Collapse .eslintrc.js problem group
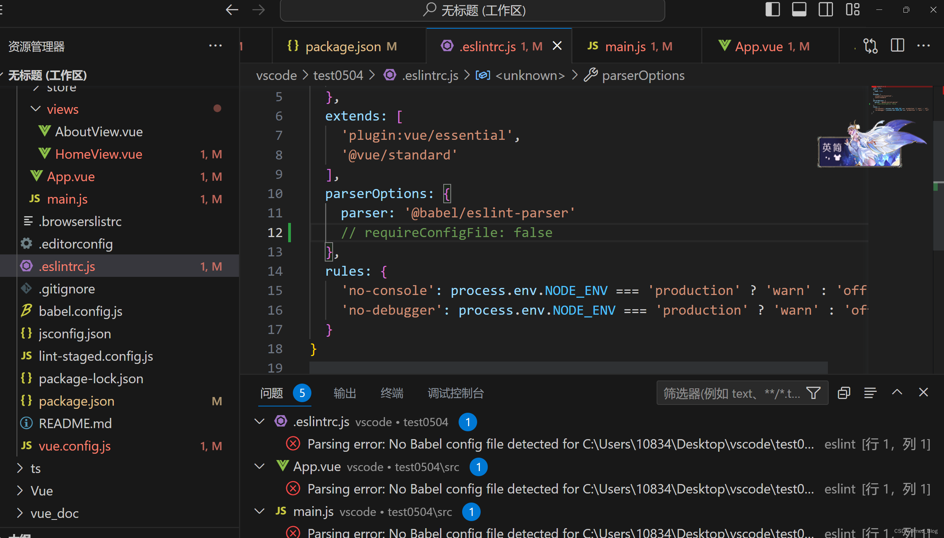 pyautogui.click(x=259, y=421)
